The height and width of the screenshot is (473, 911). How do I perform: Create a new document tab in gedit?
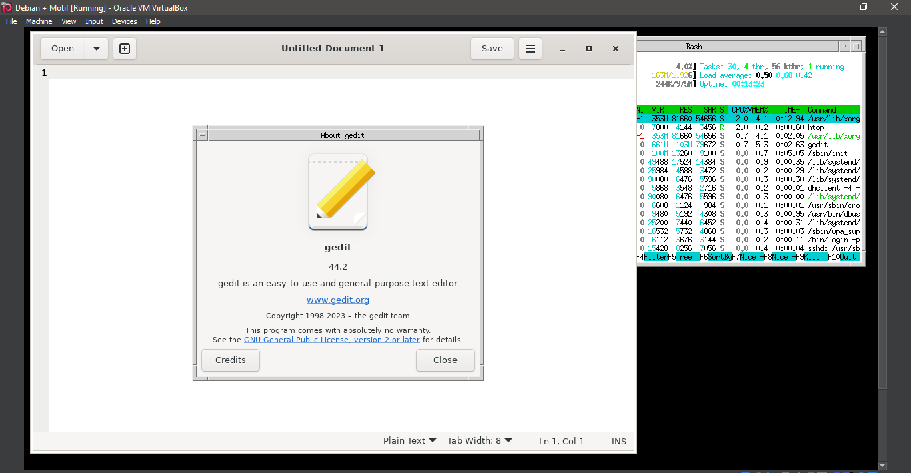124,48
